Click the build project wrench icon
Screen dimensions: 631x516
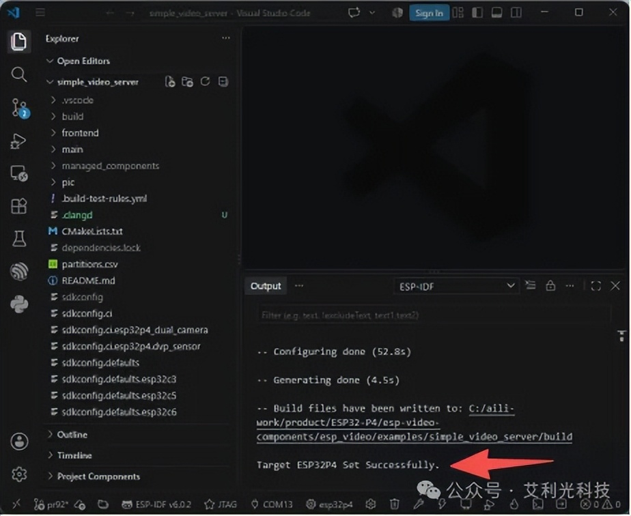(x=418, y=504)
